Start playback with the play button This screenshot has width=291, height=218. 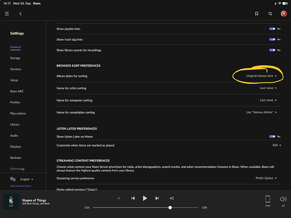click(145, 198)
